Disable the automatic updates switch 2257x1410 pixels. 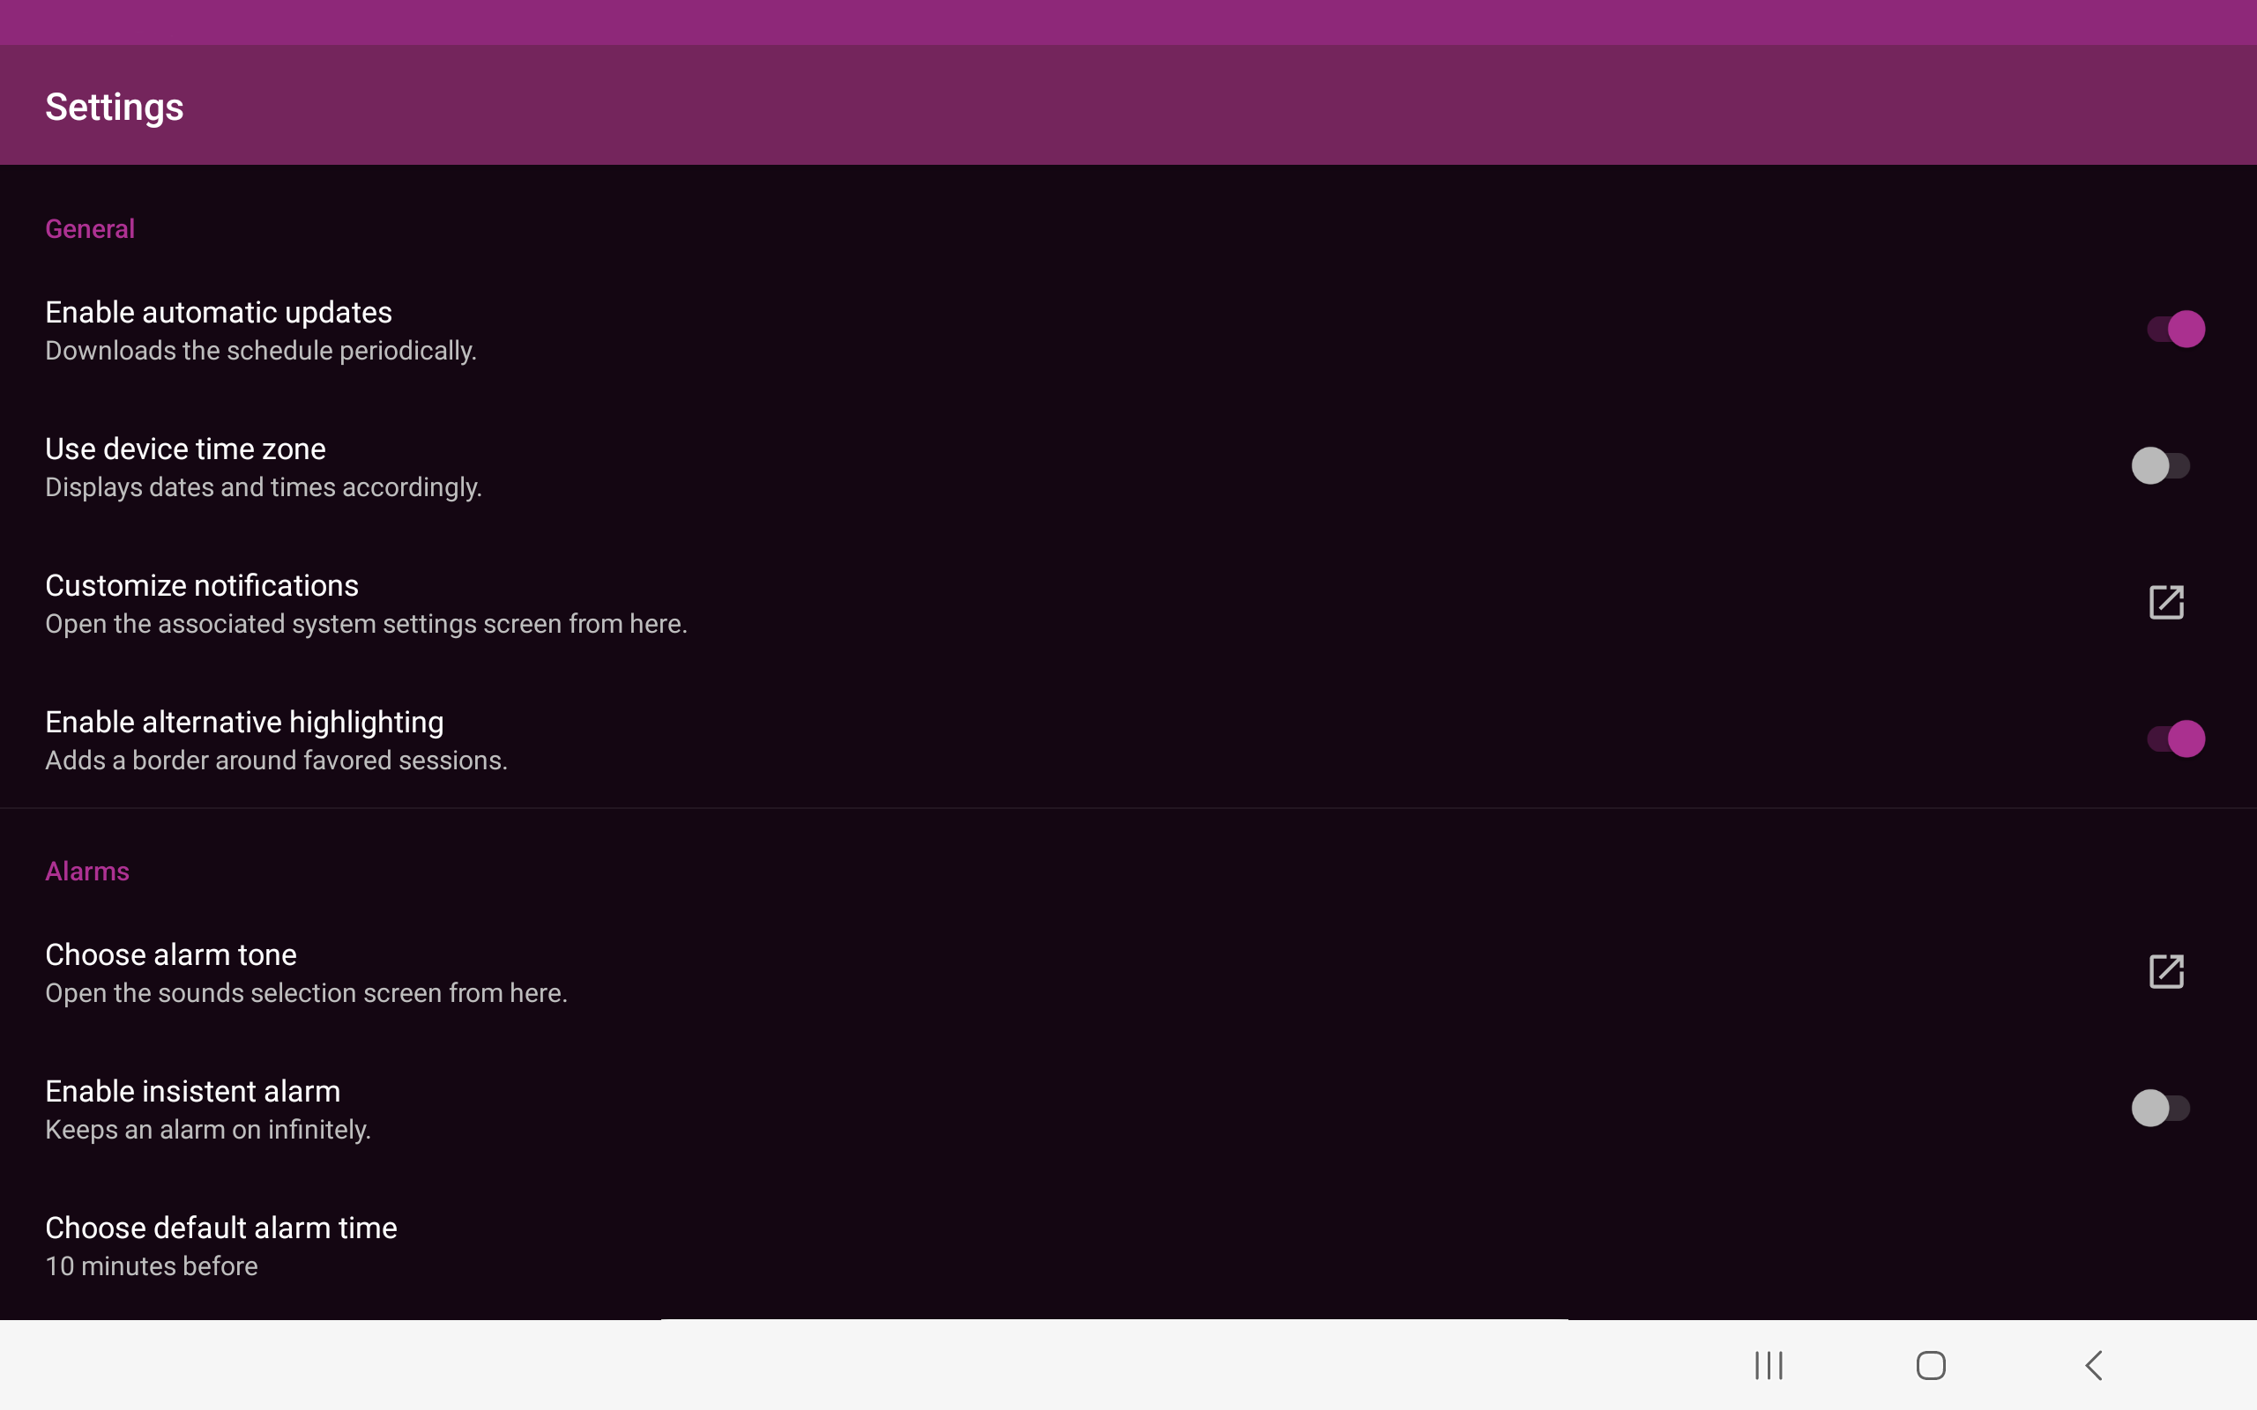tap(2175, 330)
